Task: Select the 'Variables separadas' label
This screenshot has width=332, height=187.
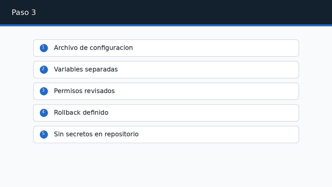Action: pos(86,70)
